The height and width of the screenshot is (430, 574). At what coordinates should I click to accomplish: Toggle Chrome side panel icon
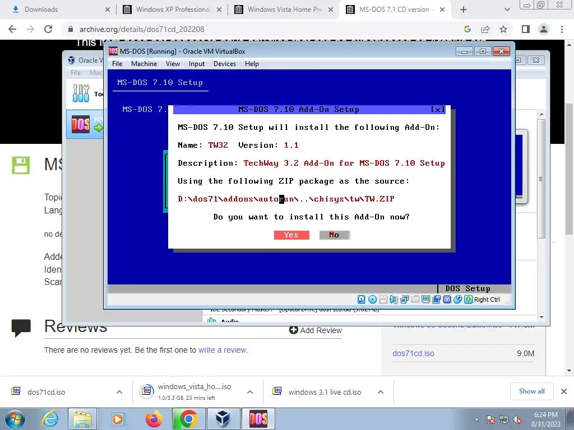[526, 29]
